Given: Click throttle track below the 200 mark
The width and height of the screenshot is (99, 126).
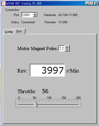Looking at the screenshot, I should [77, 105].
